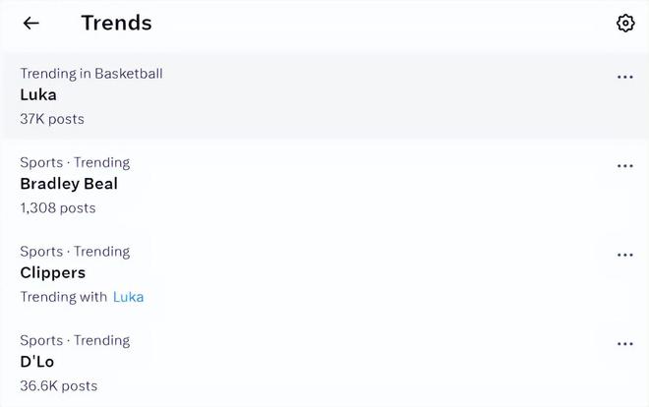Click blue Luka link under Clippers

[128, 297]
